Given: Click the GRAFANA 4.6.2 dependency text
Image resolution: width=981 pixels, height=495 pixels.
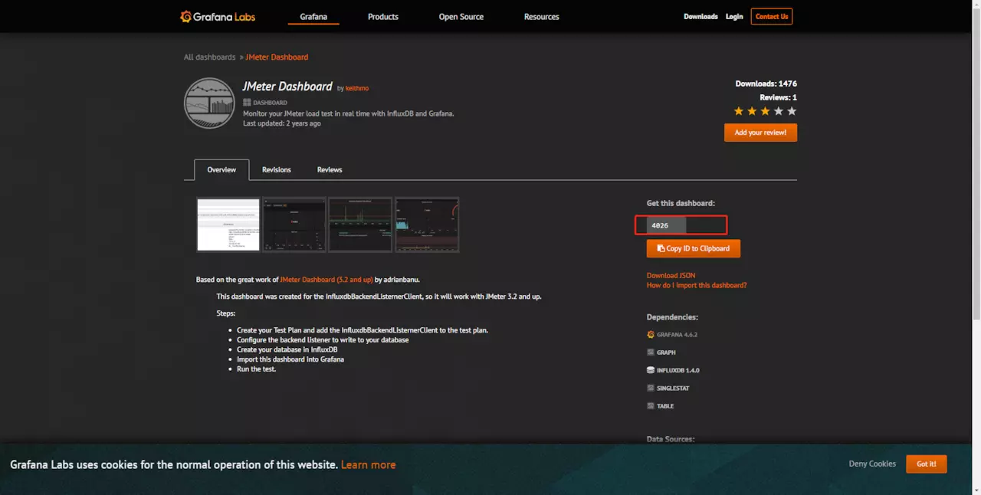Looking at the screenshot, I should point(677,335).
